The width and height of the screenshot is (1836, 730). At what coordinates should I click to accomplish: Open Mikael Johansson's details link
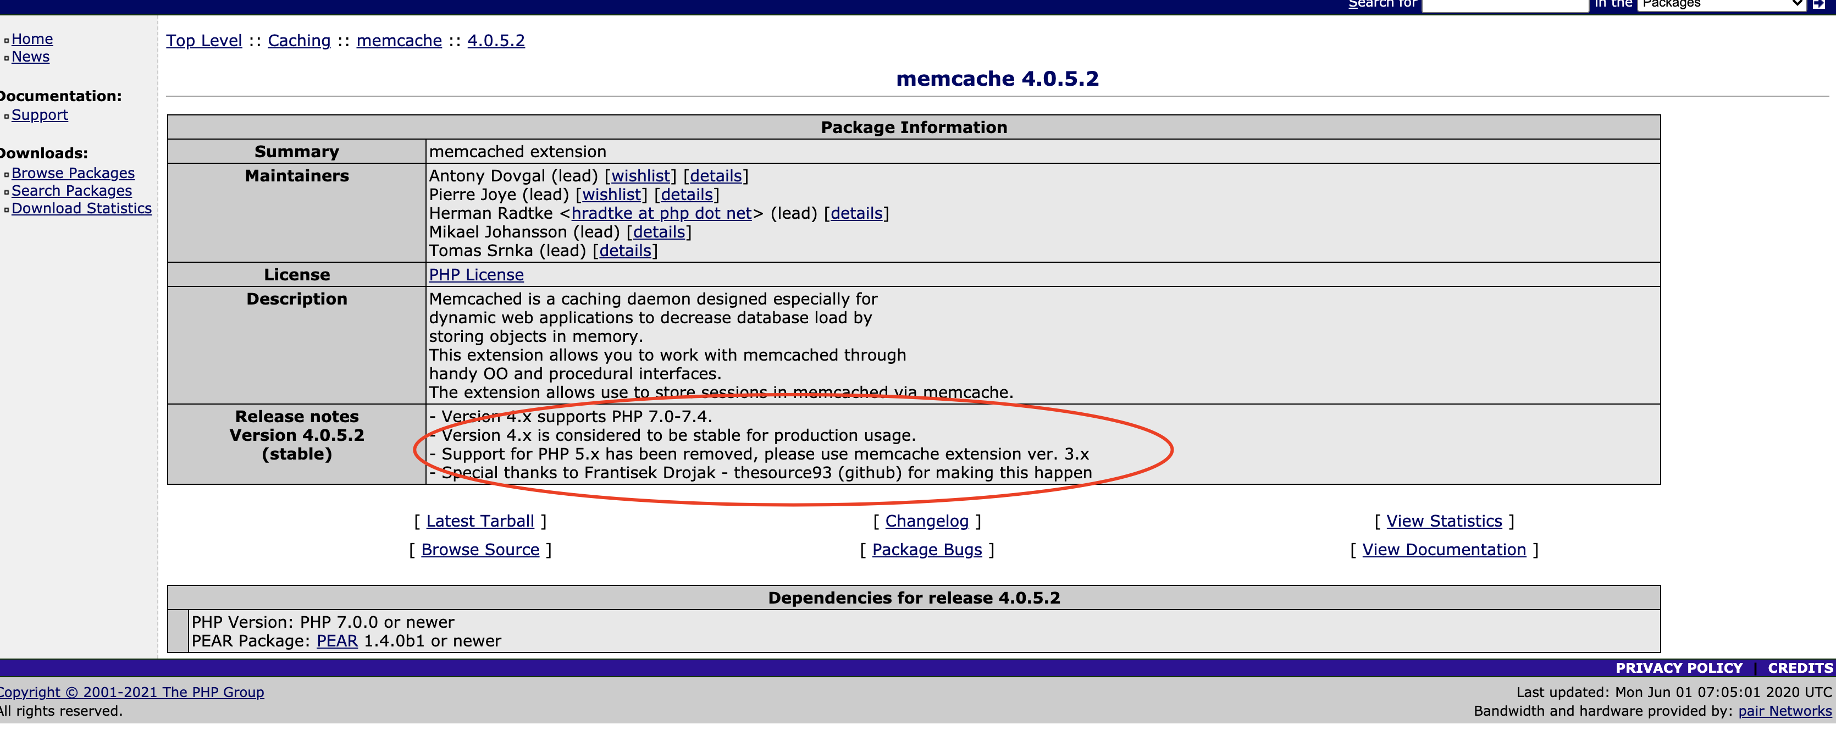[x=659, y=231]
